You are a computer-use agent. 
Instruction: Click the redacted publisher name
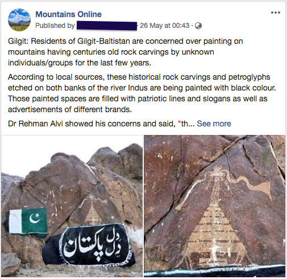107,26
